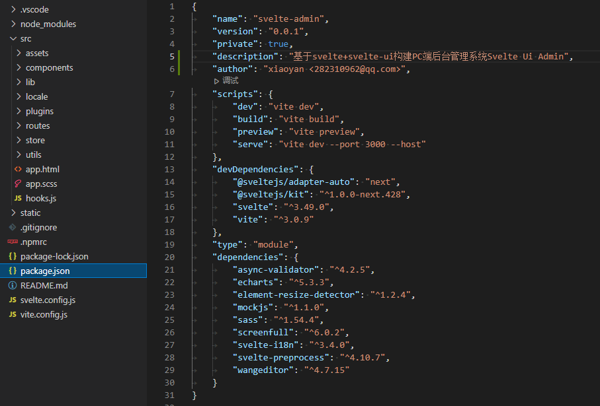Open the .vscode folder
This screenshot has width=600, height=406.
click(x=34, y=9)
